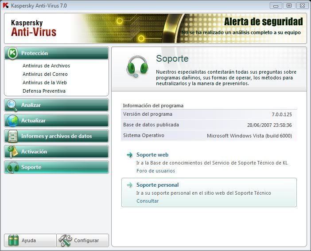Click the Alerta de seguridad banner
311x251 pixels.
[263, 22]
